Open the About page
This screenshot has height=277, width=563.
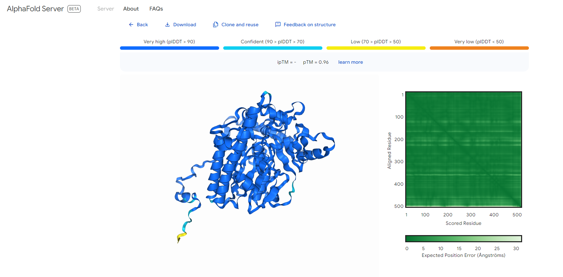131,9
